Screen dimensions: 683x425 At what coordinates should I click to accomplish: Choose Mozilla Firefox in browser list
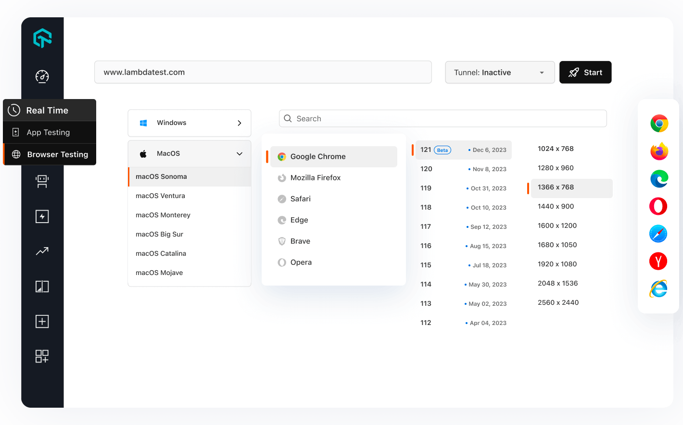(334, 178)
